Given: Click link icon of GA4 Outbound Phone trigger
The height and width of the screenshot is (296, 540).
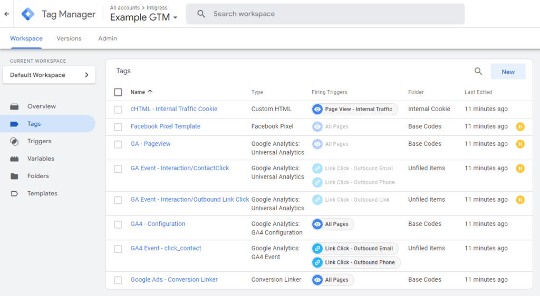Looking at the screenshot, I should coord(317,262).
